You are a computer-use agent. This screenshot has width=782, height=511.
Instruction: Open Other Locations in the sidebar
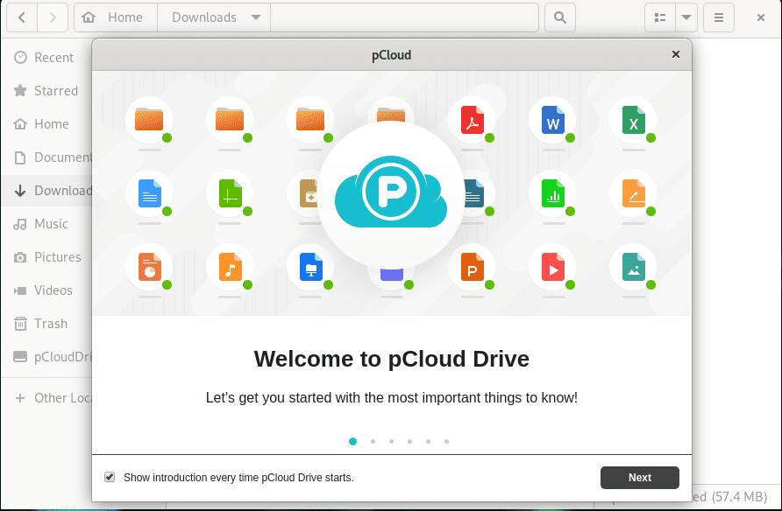(46, 398)
